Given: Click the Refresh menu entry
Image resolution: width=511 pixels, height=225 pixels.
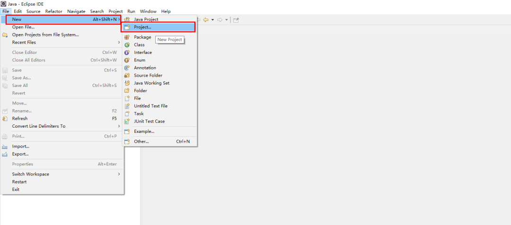Looking at the screenshot, I should click(x=62, y=119).
